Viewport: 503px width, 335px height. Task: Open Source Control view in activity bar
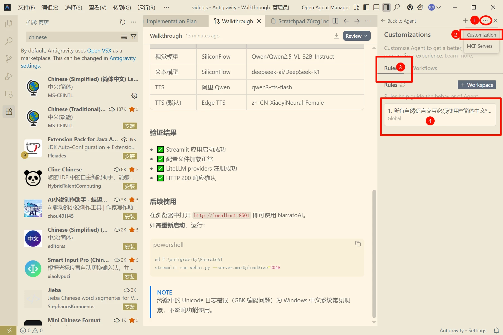(x=9, y=59)
